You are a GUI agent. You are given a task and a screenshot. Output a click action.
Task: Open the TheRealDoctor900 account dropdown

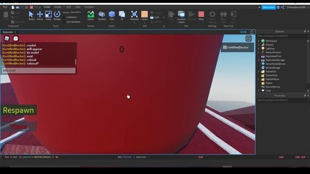(x=297, y=7)
